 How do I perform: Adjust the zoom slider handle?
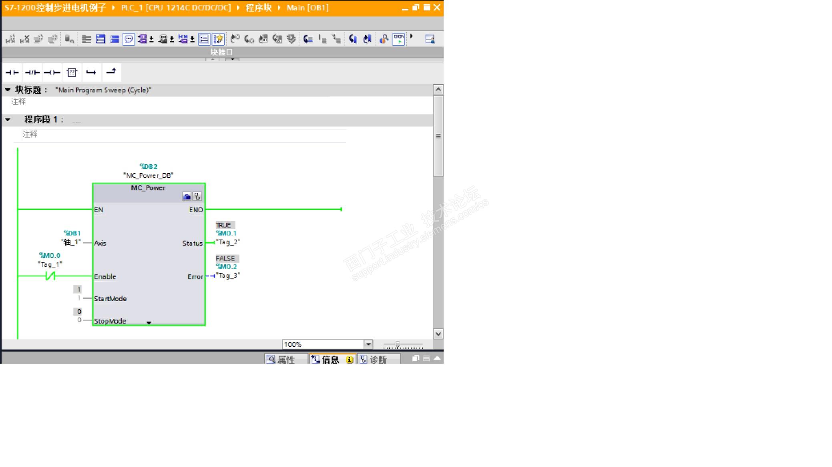397,344
